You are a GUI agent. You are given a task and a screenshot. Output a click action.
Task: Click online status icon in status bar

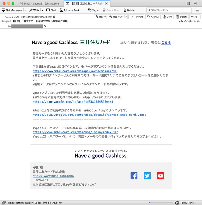click(4, 203)
